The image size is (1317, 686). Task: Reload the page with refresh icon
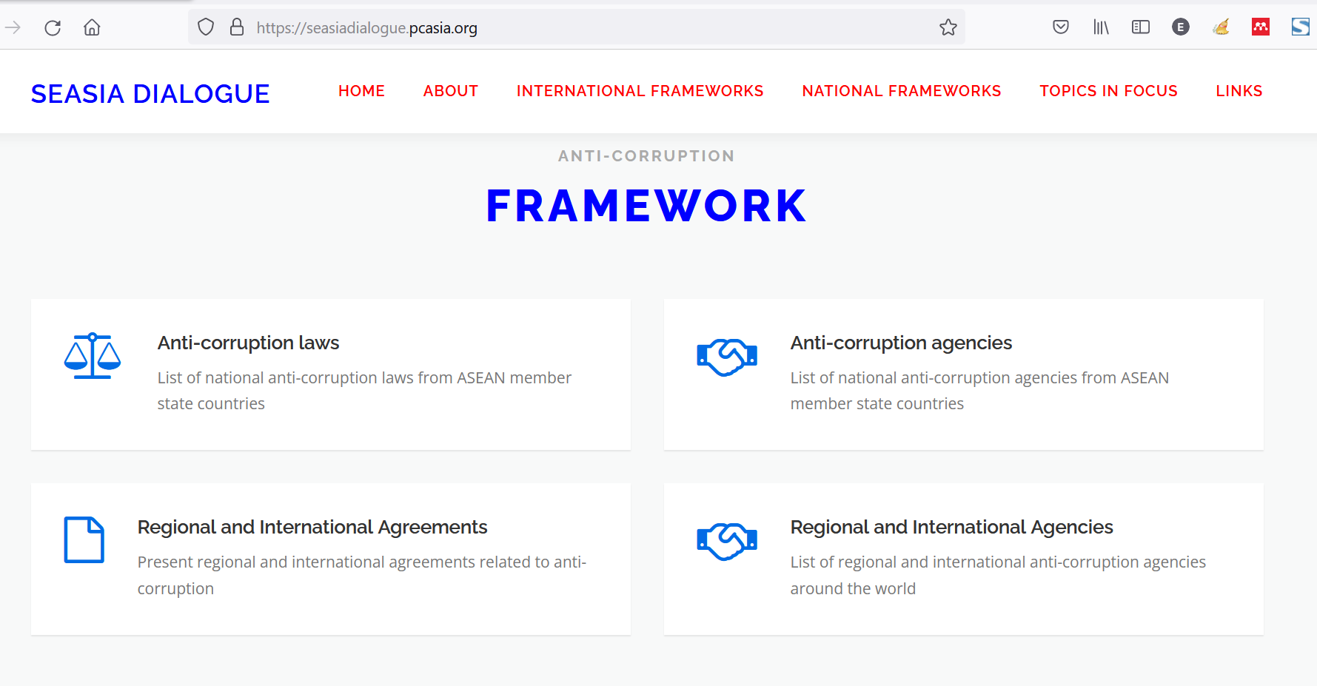pos(53,28)
